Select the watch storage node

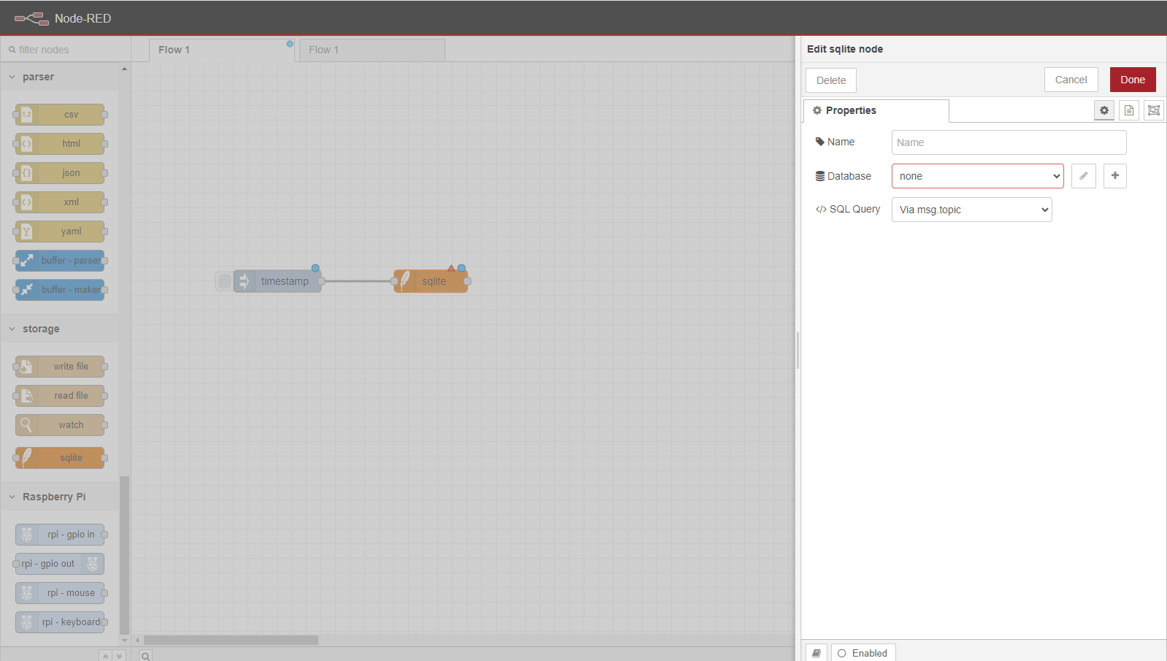click(x=60, y=425)
